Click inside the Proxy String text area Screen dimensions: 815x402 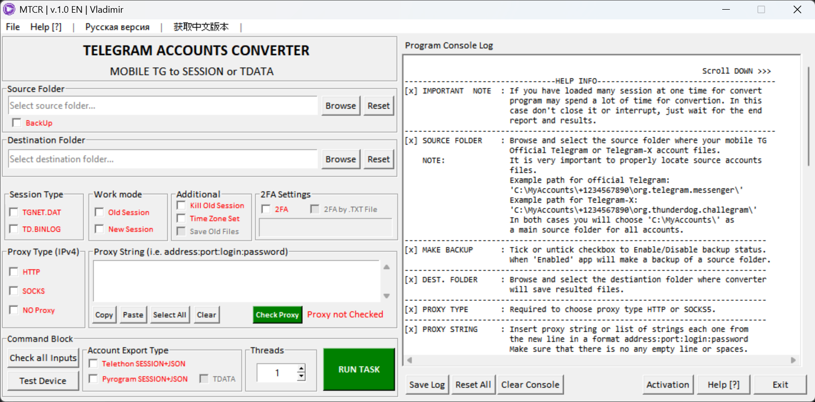pyautogui.click(x=237, y=281)
